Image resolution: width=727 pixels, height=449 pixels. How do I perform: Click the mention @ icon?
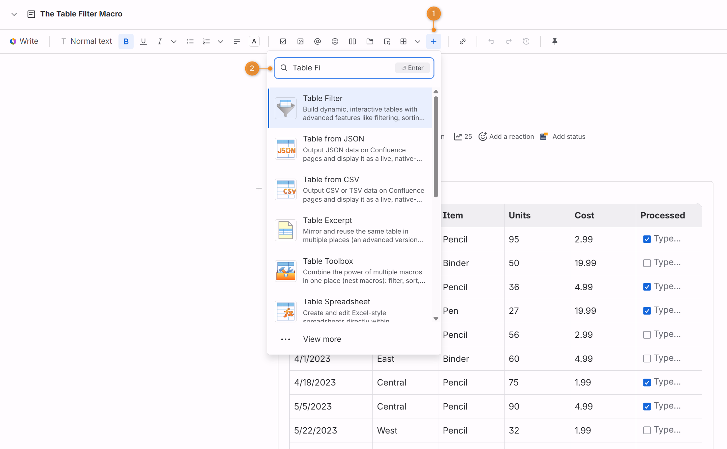318,41
